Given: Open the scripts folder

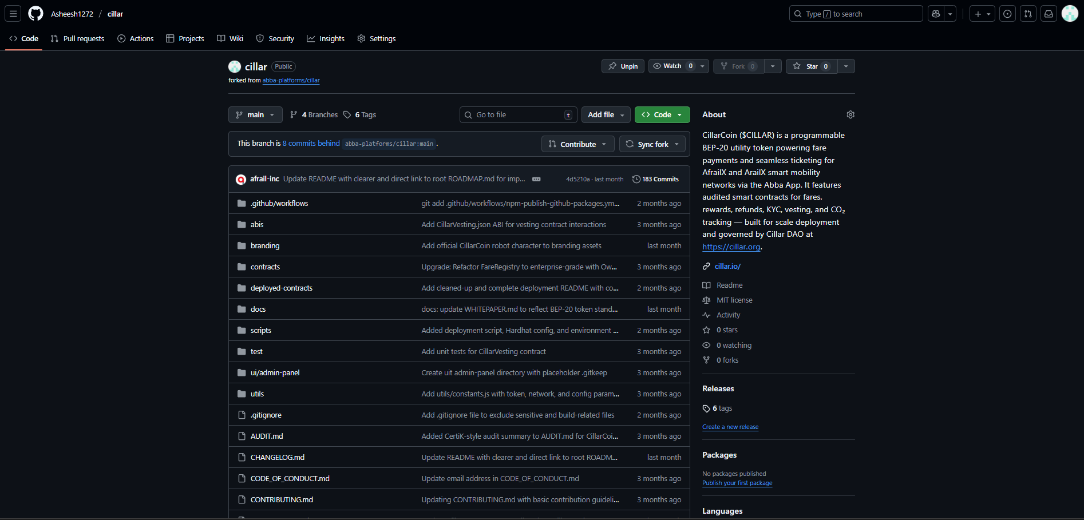Looking at the screenshot, I should pyautogui.click(x=261, y=330).
